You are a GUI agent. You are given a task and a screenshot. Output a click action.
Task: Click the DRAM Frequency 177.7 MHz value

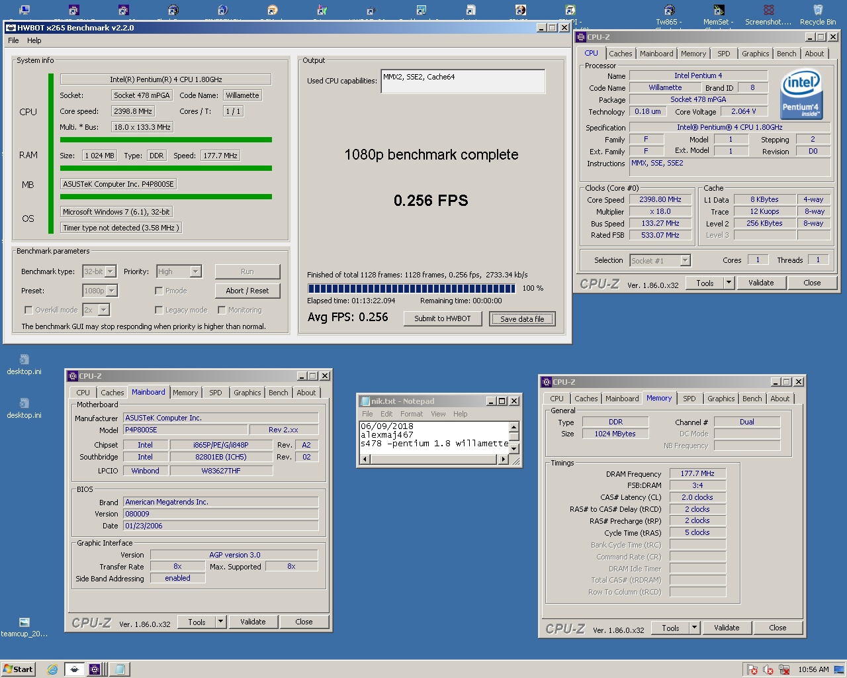click(697, 473)
